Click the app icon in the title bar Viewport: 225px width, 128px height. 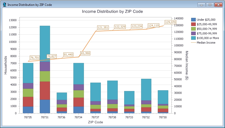click(x=4, y=5)
